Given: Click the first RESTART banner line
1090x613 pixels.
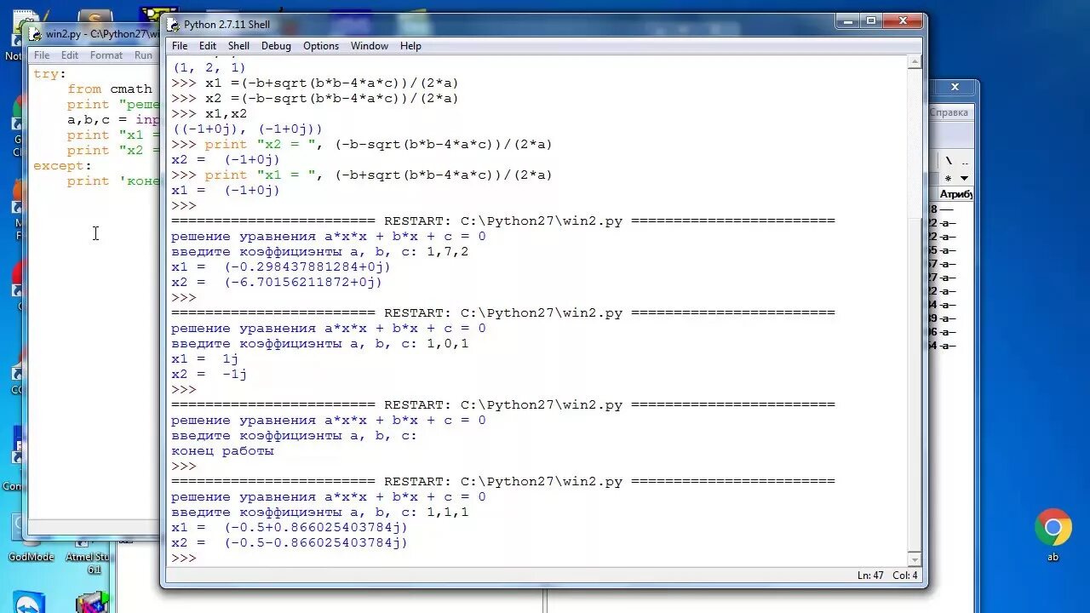Looking at the screenshot, I should pos(502,221).
